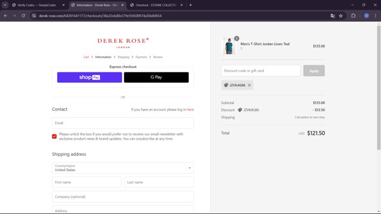Click the Derek Rose London logo
This screenshot has width=381, height=214.
click(x=123, y=43)
